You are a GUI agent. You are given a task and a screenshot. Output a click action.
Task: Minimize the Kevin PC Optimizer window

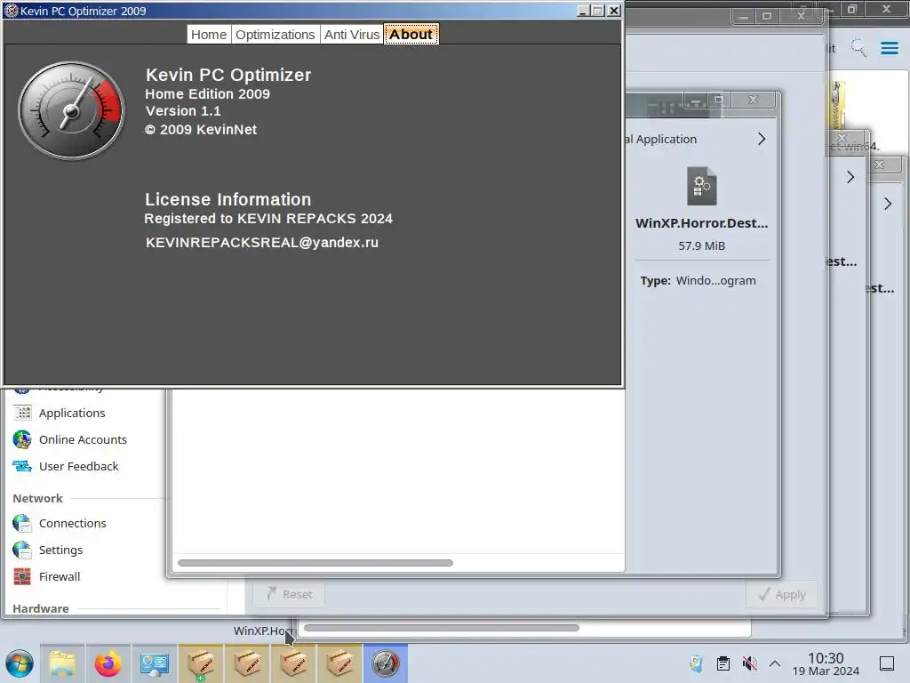click(x=583, y=11)
